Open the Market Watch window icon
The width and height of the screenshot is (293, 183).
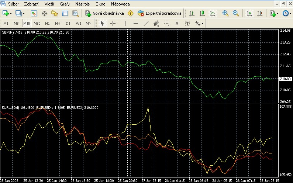pyautogui.click(x=34, y=13)
